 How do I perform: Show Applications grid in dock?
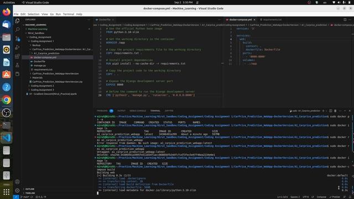pyautogui.click(x=6, y=192)
